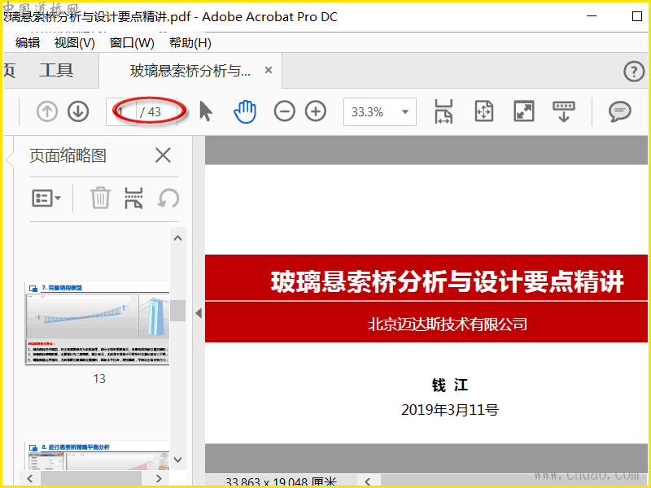651x488 pixels.
Task: Zoom in with the plus button
Action: (x=316, y=111)
